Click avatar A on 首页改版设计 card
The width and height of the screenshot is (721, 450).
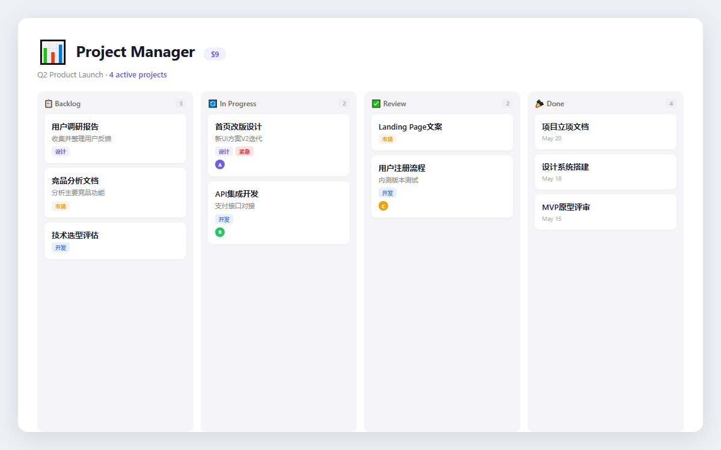tap(220, 164)
